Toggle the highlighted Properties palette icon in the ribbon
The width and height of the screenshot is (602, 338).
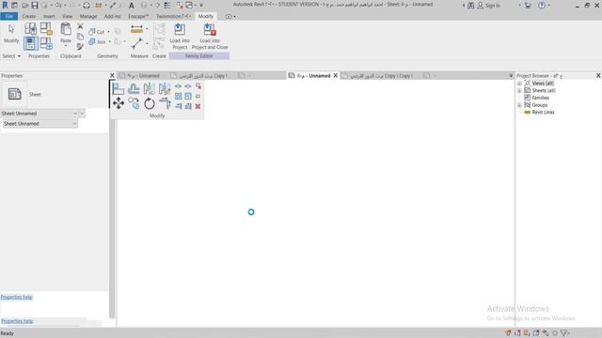[31, 44]
